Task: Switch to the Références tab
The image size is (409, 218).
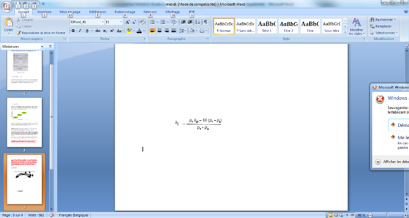Action: tap(98, 11)
